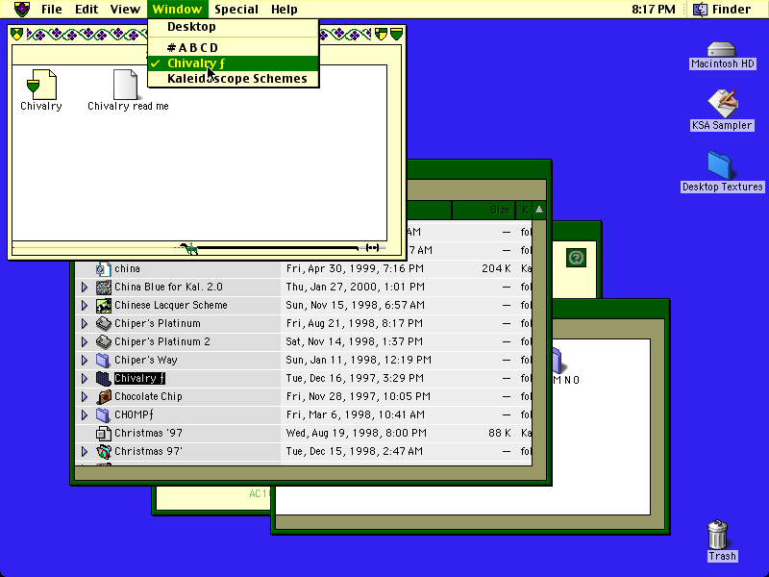Click the date Sun, Jan 11, 1998, 12:19 PM

click(x=359, y=360)
